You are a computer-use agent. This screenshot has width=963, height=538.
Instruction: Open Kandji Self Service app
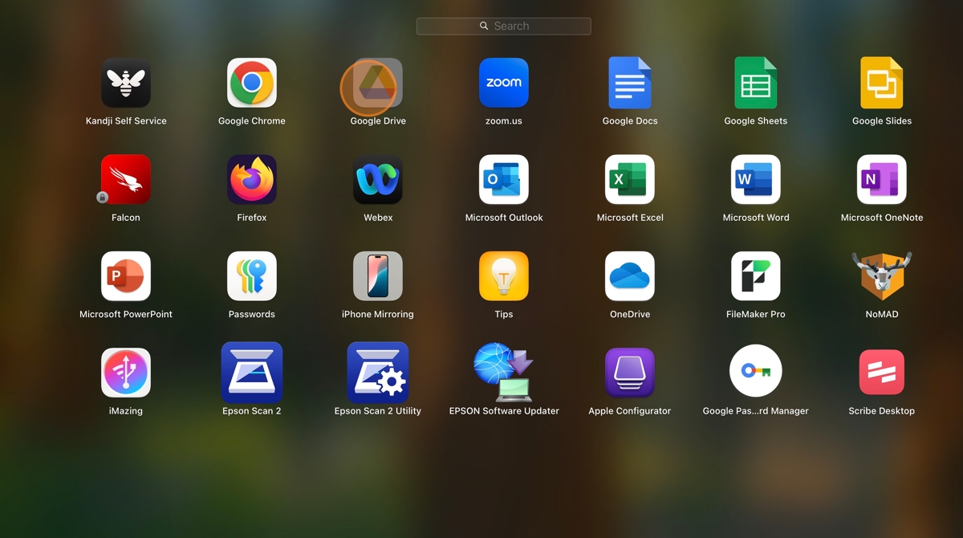(x=126, y=83)
